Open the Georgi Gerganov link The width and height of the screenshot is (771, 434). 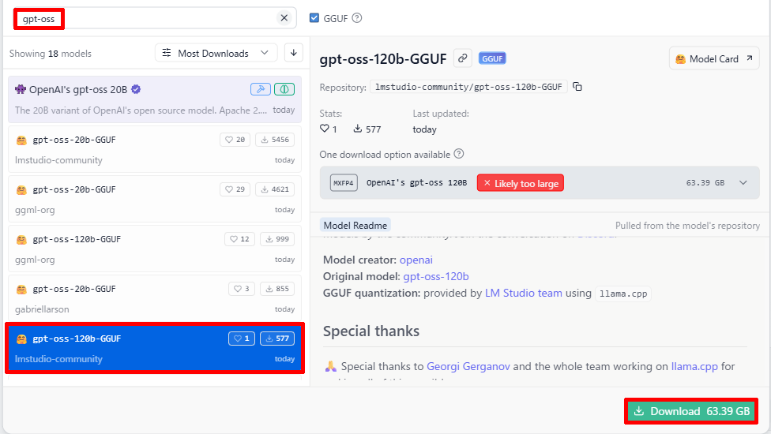click(468, 366)
